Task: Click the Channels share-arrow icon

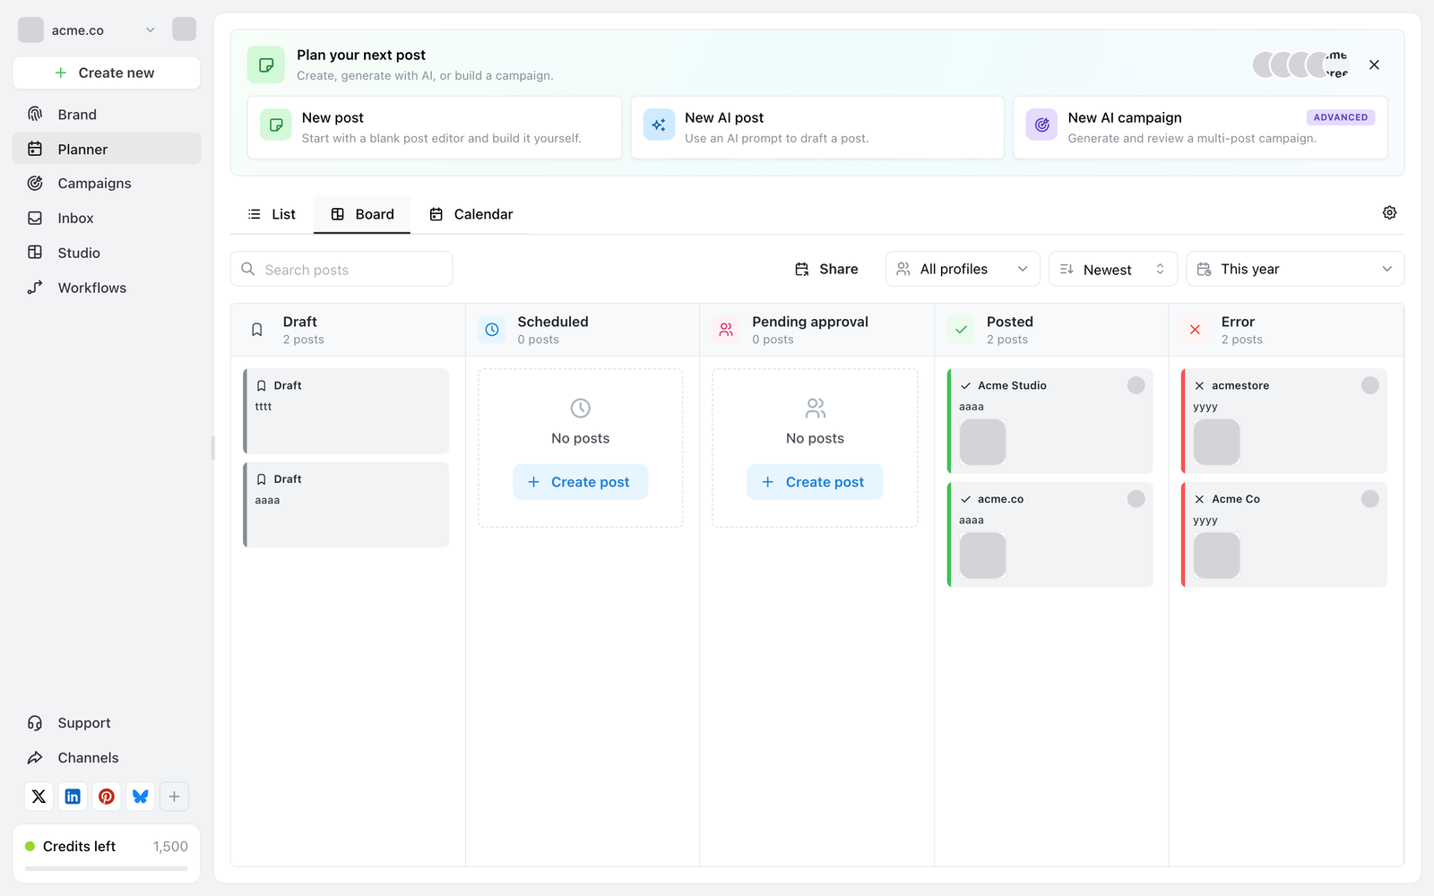Action: click(x=35, y=758)
